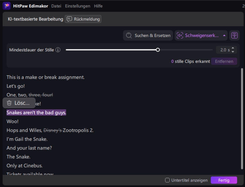Click the Entfernen button
245x187 pixels.
point(224,61)
